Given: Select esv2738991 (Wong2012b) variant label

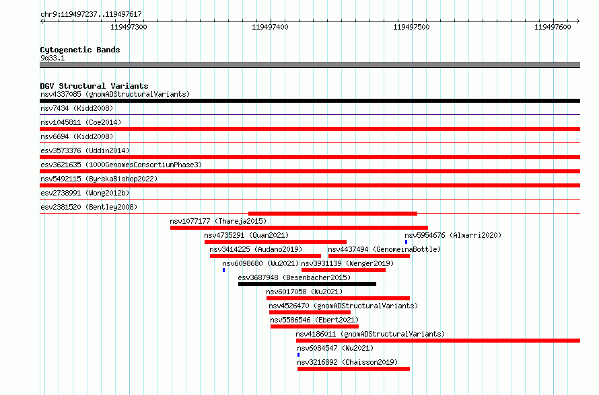Looking at the screenshot, I should [x=85, y=193].
